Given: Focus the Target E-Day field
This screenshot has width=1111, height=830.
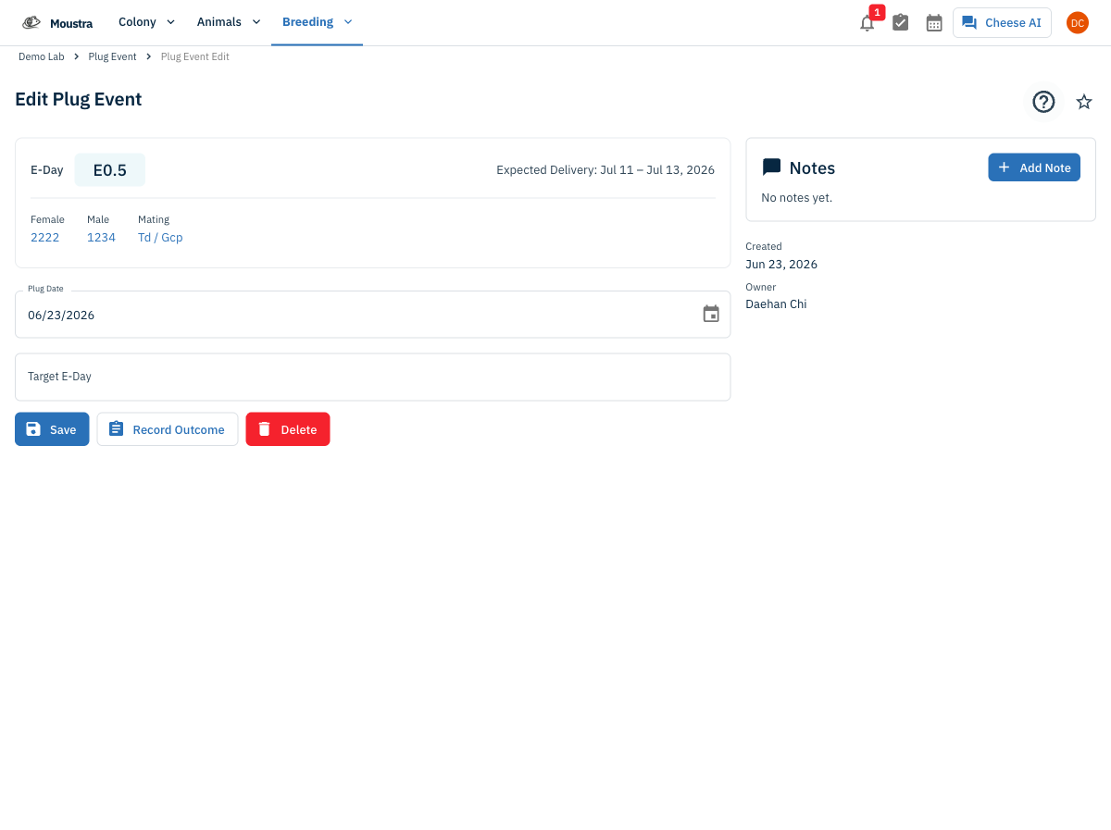Looking at the screenshot, I should 372,377.
